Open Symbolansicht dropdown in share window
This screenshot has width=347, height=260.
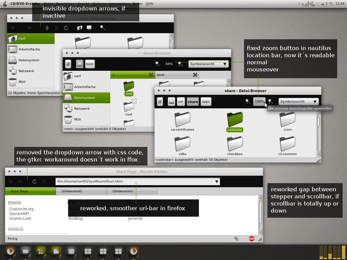[299, 102]
